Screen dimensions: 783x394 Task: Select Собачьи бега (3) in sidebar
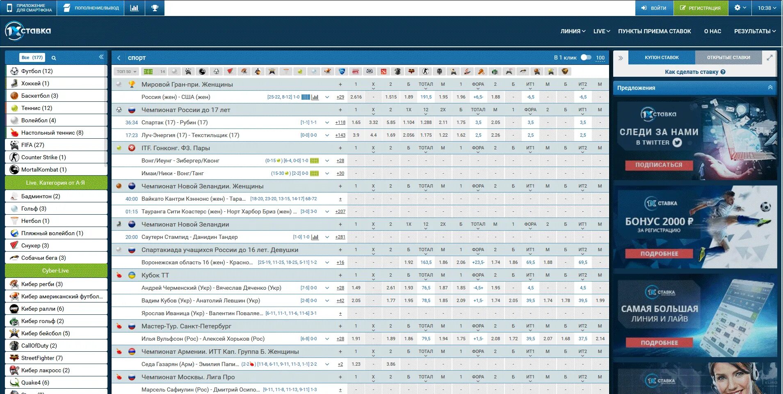click(x=57, y=258)
